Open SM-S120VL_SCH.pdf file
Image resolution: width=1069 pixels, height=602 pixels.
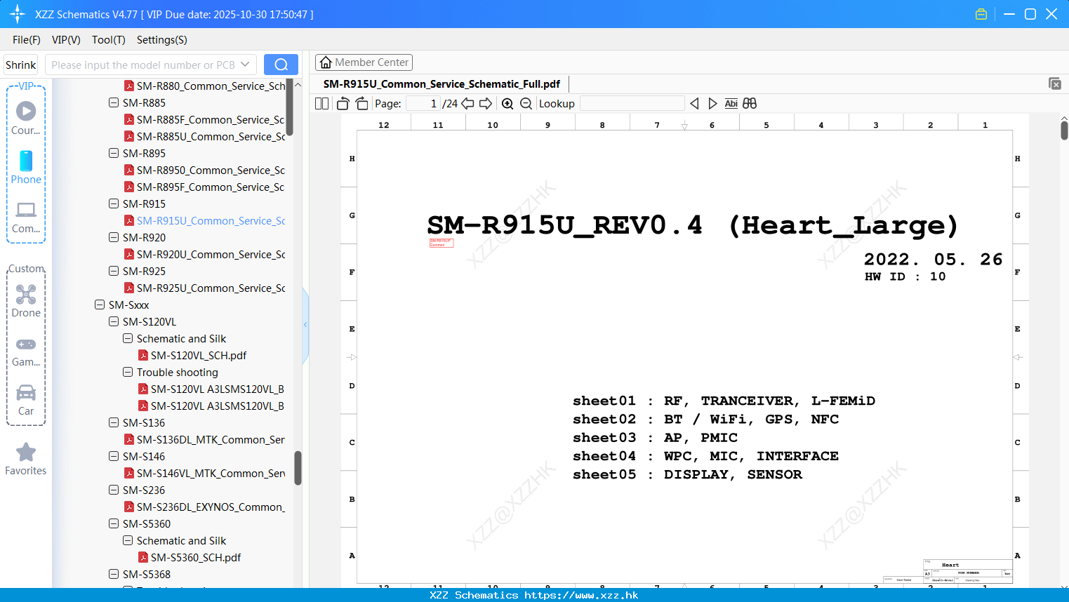coord(199,355)
